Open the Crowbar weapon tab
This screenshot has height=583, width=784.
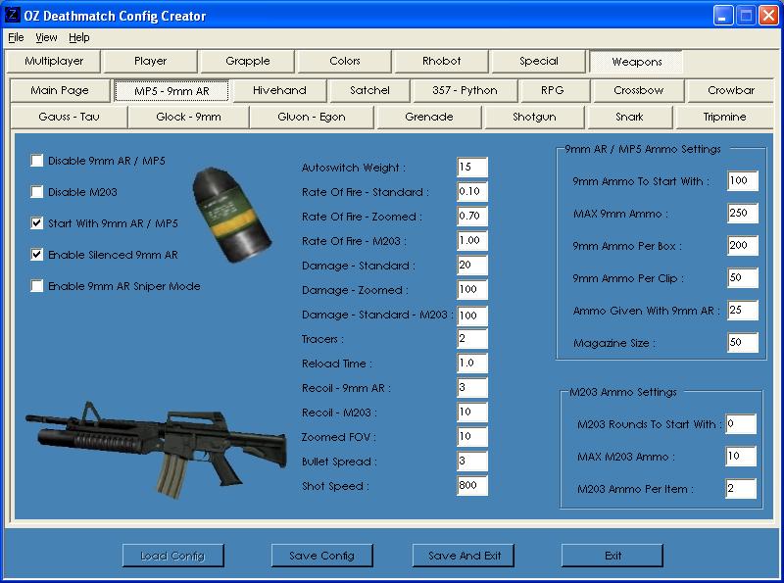tap(730, 90)
